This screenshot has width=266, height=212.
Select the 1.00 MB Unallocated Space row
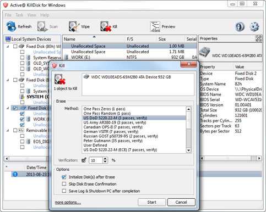tap(130, 46)
